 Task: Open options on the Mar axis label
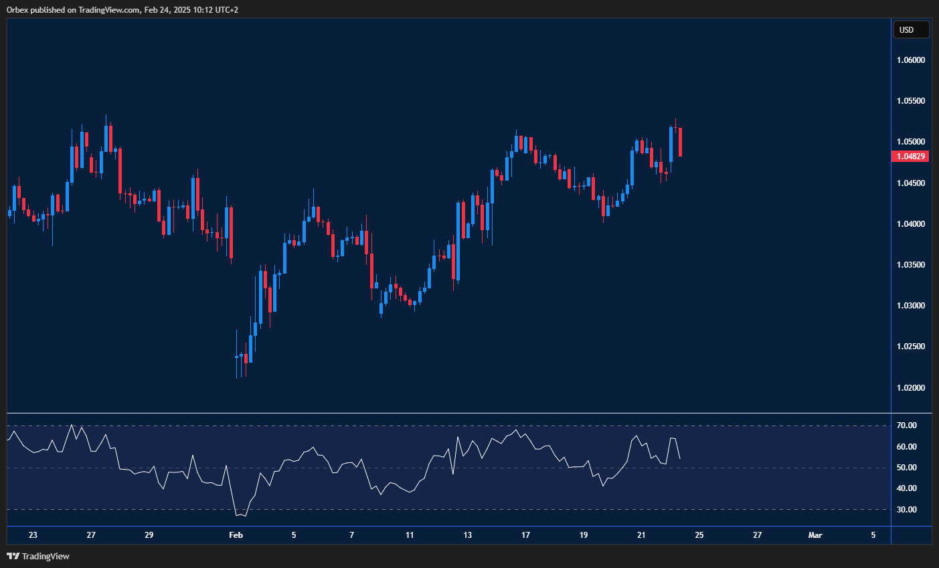[815, 535]
